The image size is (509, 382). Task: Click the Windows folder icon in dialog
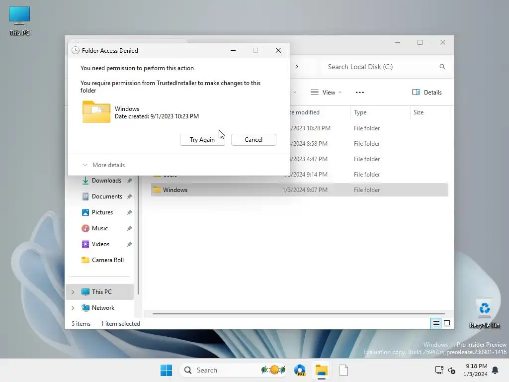click(x=96, y=112)
